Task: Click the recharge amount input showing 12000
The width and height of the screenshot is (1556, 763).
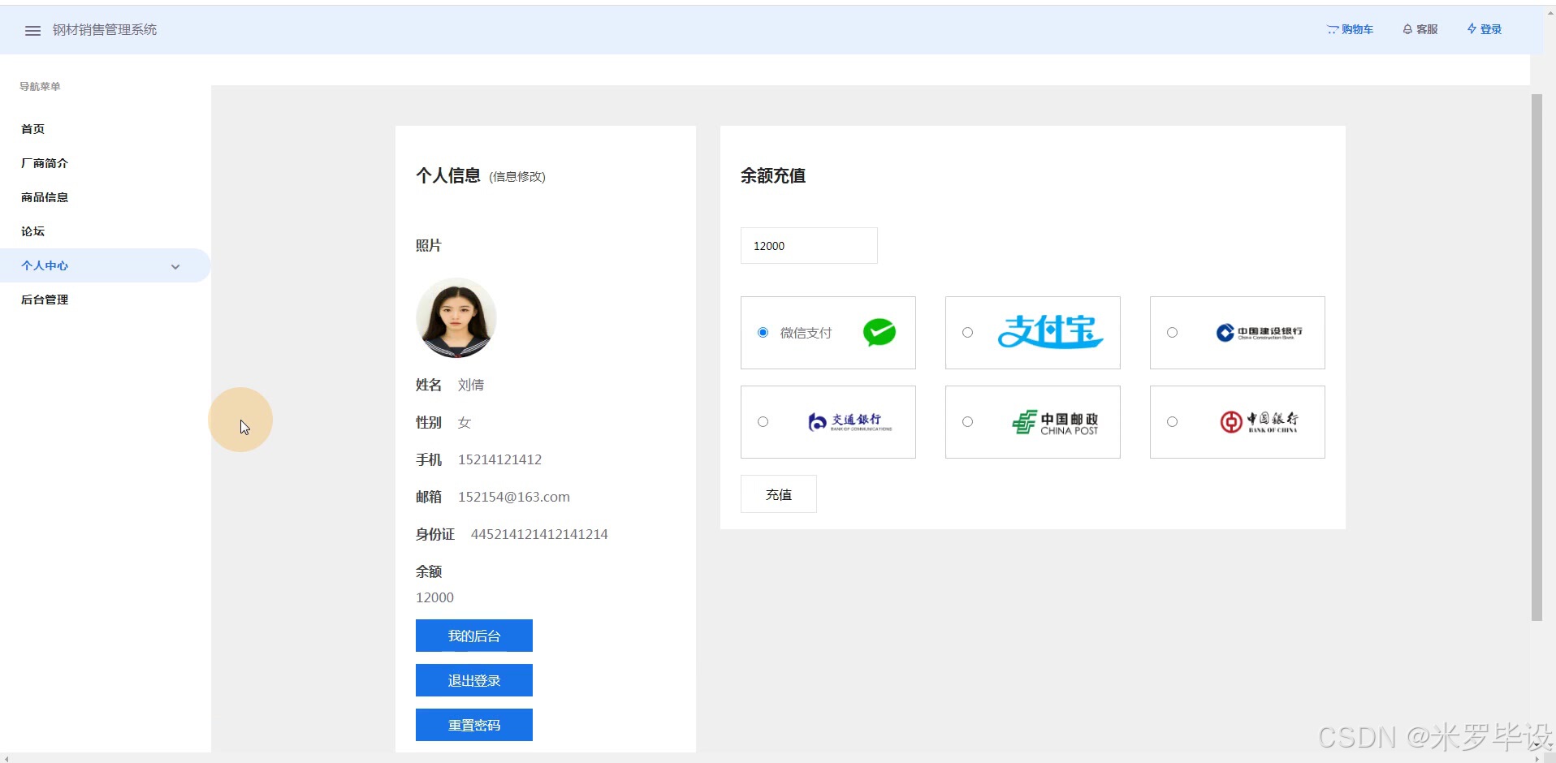Action: click(x=808, y=245)
